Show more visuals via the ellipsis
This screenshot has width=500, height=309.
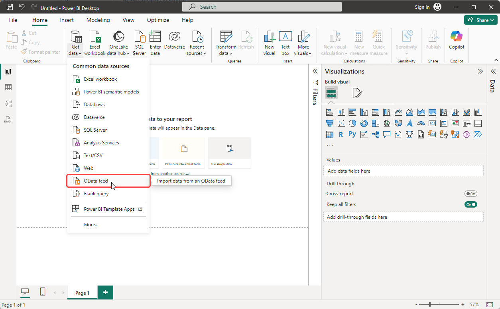pyautogui.click(x=330, y=145)
